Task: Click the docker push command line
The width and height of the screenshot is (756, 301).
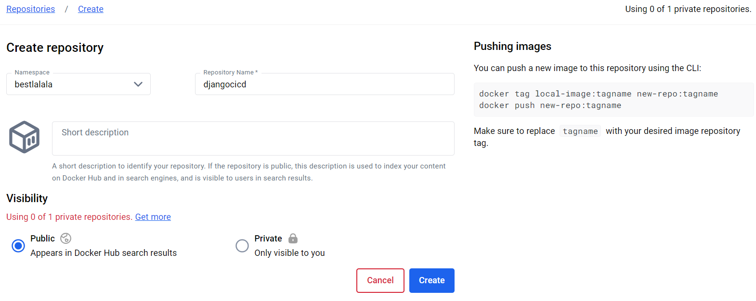Action: (550, 106)
